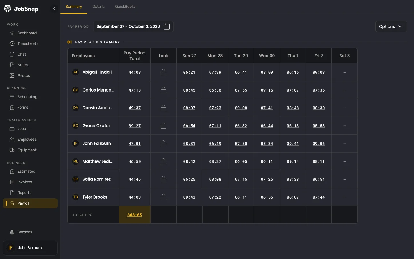This screenshot has width=414, height=259.
Task: Click Grace Okafor's Fri 2 entry 05:53
Action: (x=319, y=126)
